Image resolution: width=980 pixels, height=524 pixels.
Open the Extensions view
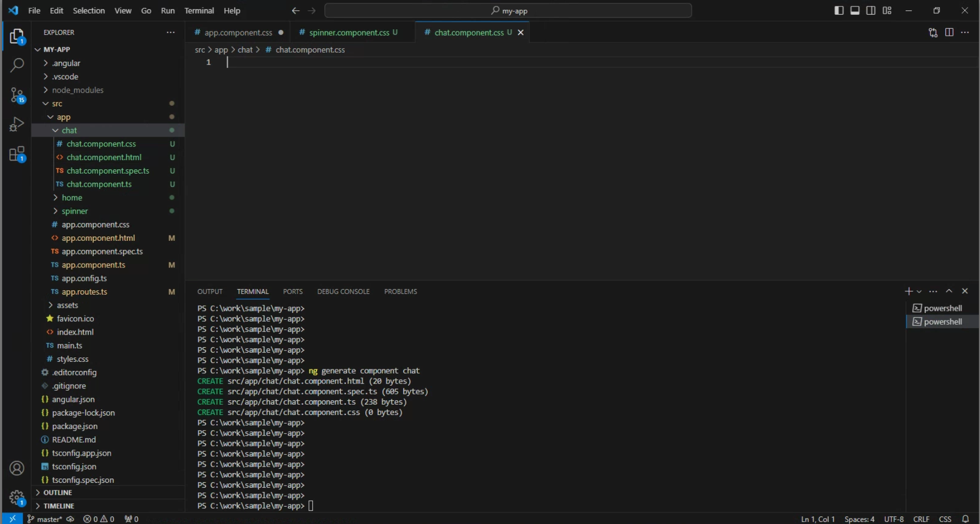pos(17,154)
